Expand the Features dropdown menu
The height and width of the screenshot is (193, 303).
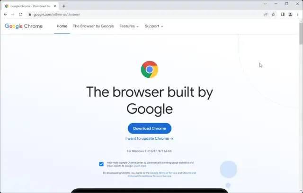(129, 26)
